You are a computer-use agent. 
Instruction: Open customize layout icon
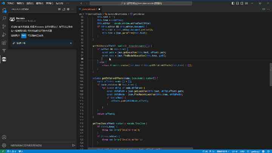(246, 3)
